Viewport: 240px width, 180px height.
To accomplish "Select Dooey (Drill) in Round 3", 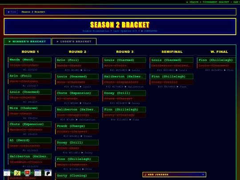I will (x=124, y=93).
